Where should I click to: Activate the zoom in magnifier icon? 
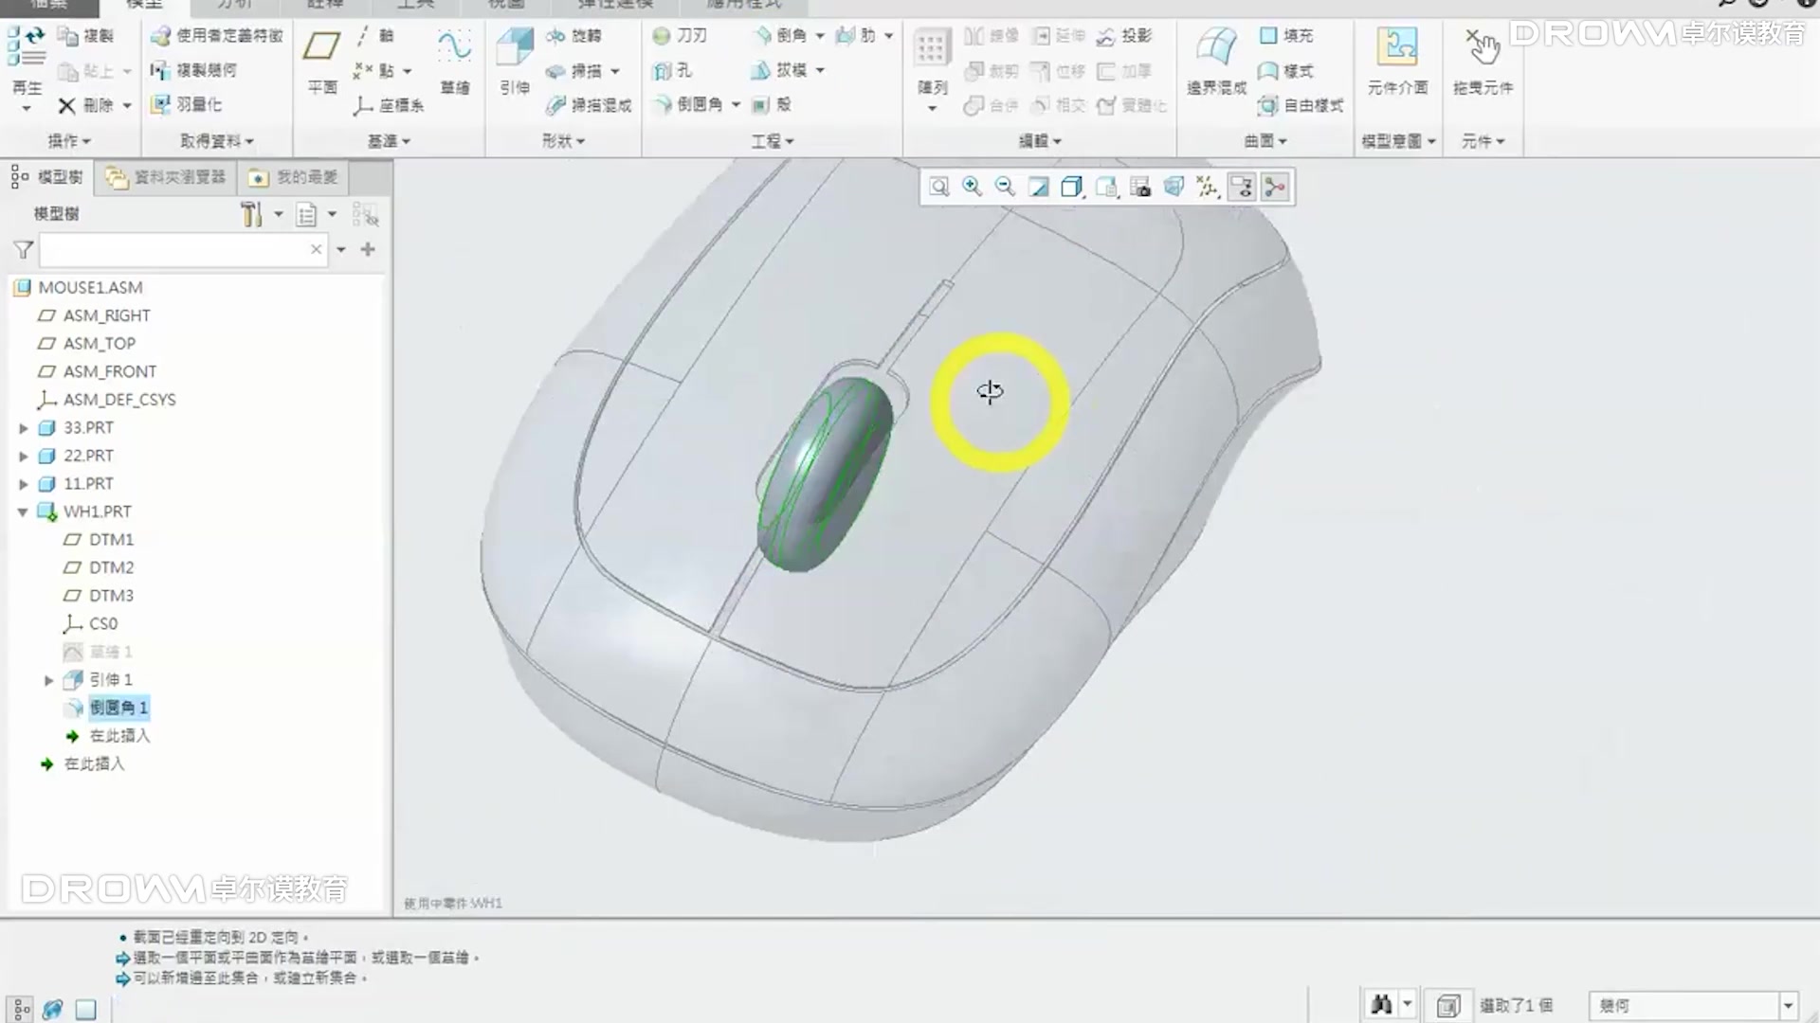[971, 187]
